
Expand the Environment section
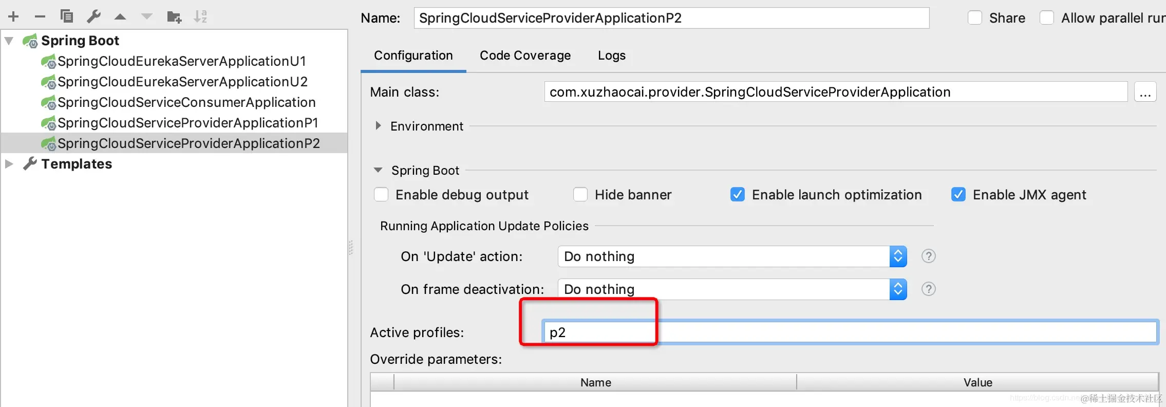point(378,126)
